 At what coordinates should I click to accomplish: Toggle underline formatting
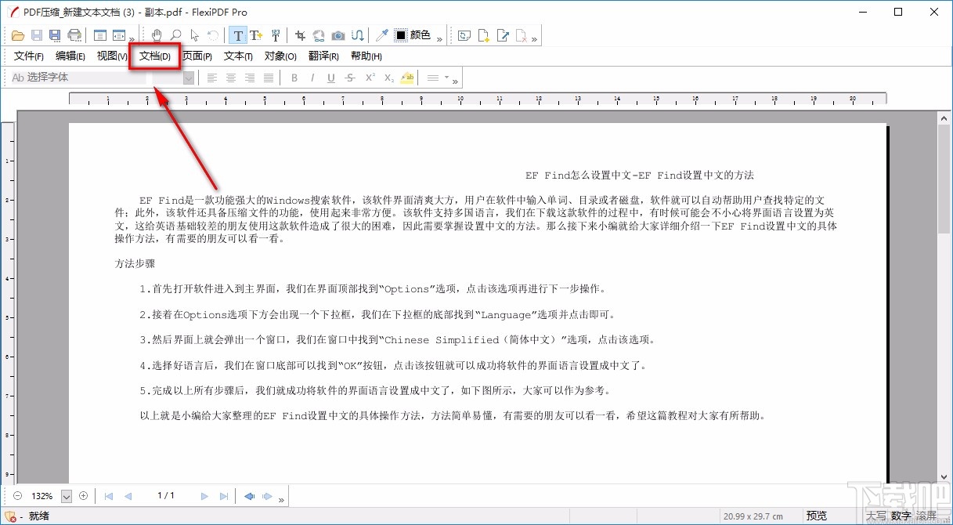click(x=331, y=78)
